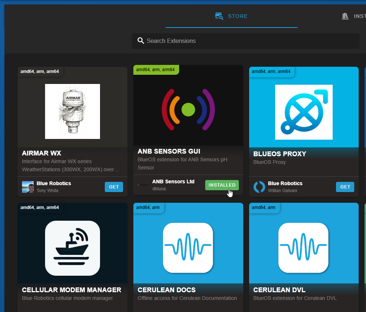Get the BlueOS Proxy extension
The height and width of the screenshot is (312, 366).
pyautogui.click(x=345, y=187)
